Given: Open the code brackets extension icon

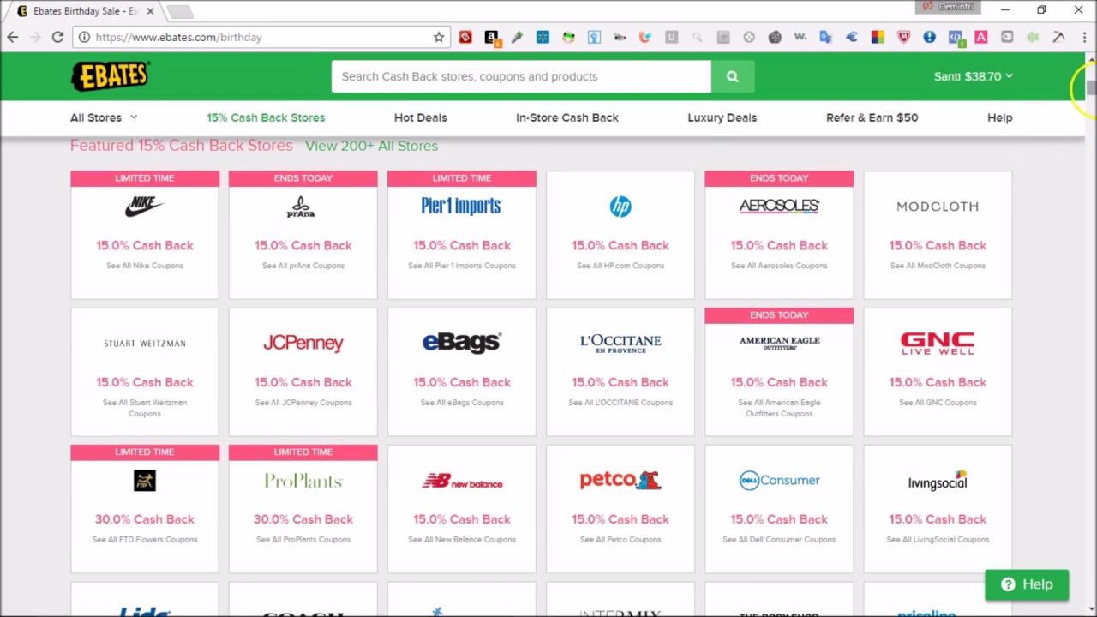Looking at the screenshot, I should click(x=956, y=37).
